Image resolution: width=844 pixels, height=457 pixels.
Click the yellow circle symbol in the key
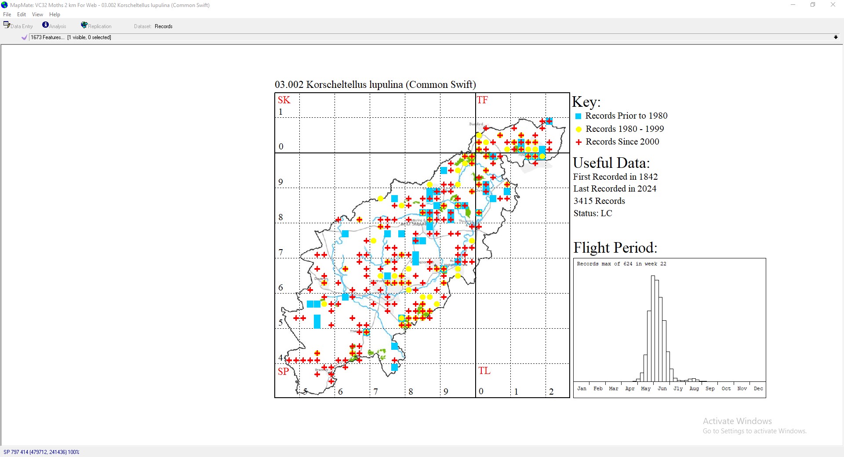(x=578, y=129)
